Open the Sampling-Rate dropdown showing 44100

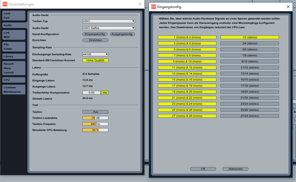[95, 54]
